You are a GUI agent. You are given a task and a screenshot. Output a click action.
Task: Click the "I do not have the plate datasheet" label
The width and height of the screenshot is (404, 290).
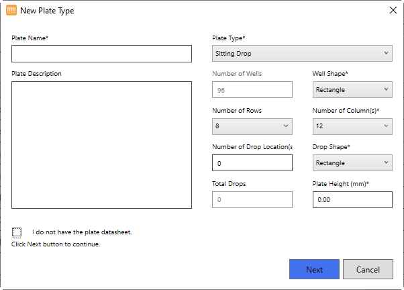[81, 232]
